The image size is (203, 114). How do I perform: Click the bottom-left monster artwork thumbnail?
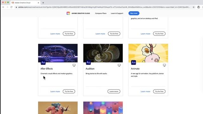[x=58, y=108]
